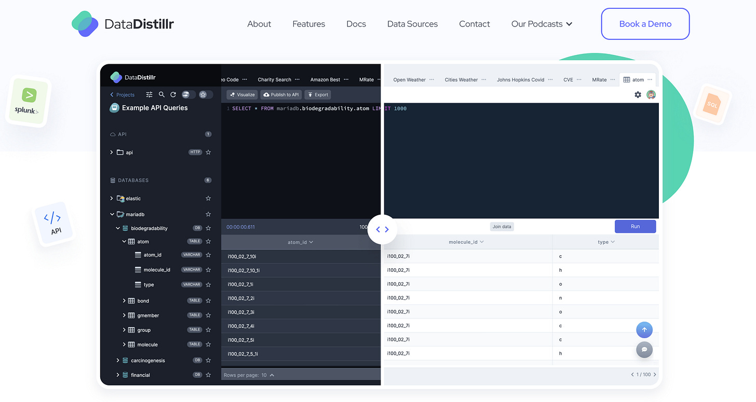
Task: Star the atom table
Action: pyautogui.click(x=208, y=241)
